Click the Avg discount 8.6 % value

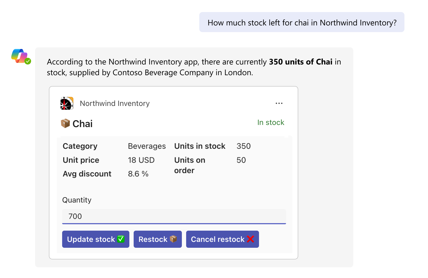click(137, 173)
